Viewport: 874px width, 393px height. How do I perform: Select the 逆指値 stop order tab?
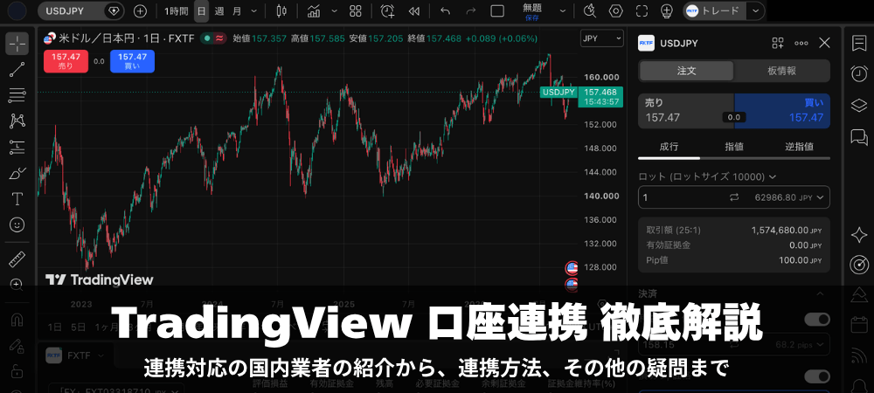click(x=800, y=147)
